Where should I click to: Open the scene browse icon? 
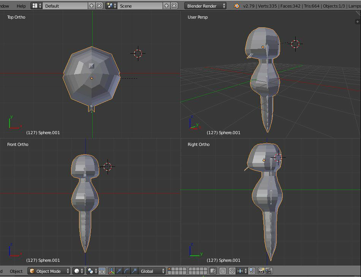pyautogui.click(x=111, y=6)
